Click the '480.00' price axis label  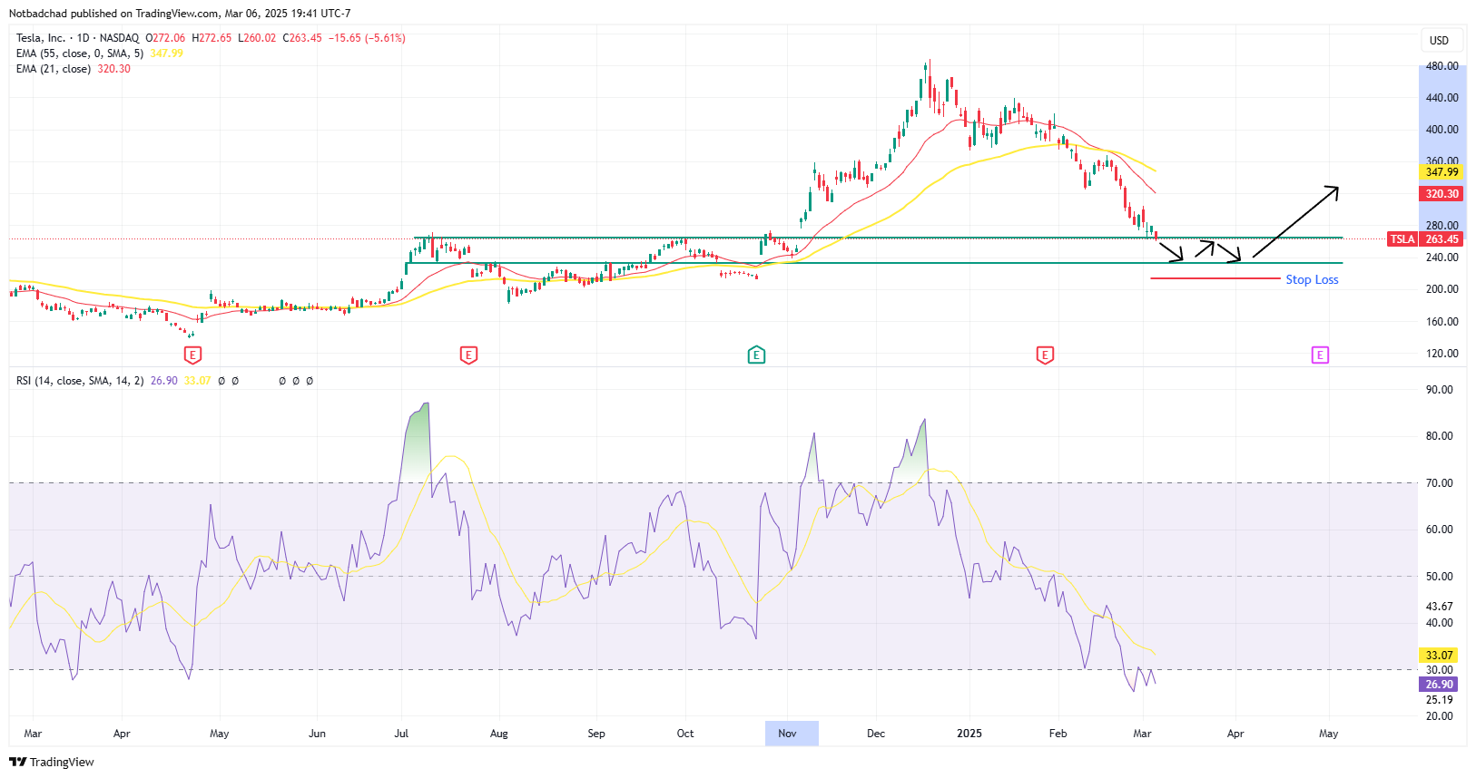(x=1442, y=66)
